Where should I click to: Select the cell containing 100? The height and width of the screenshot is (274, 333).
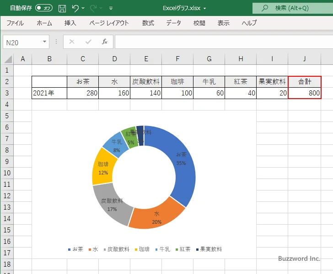click(x=177, y=93)
